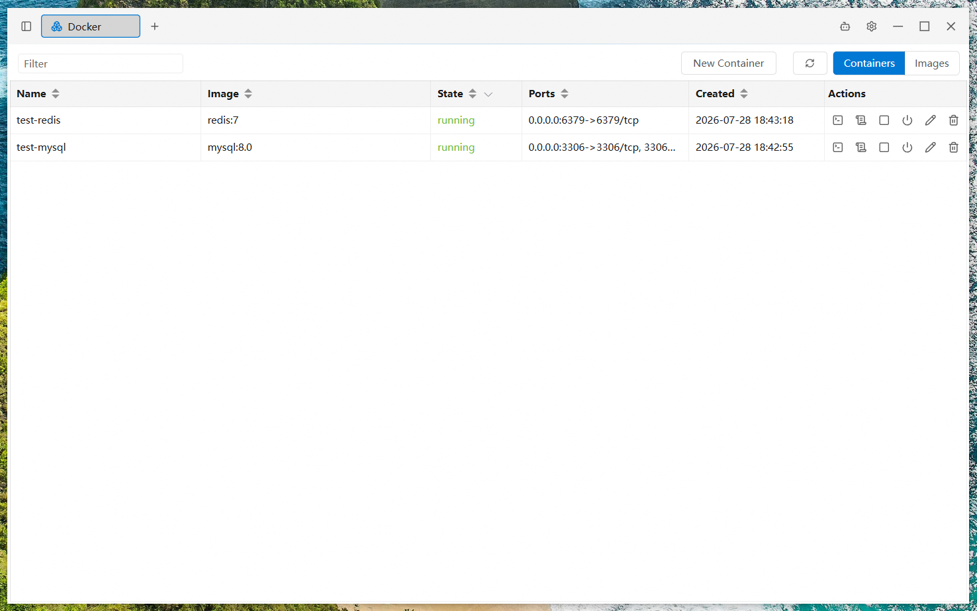Add a new tab with plus icon
This screenshot has width=977, height=611.
click(155, 26)
